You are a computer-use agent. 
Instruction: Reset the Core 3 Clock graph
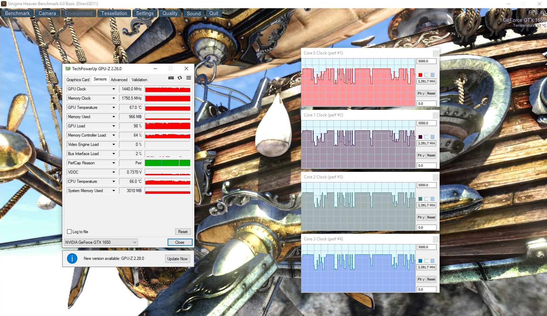[431, 279]
